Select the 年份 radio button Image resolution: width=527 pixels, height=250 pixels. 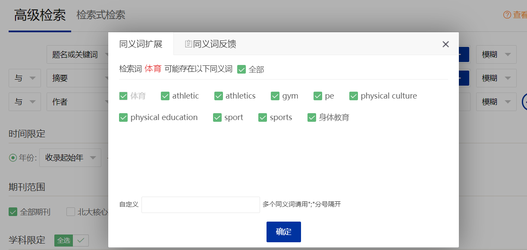click(x=13, y=158)
